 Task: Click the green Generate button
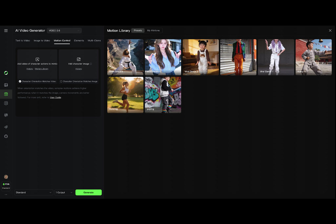[89, 193]
